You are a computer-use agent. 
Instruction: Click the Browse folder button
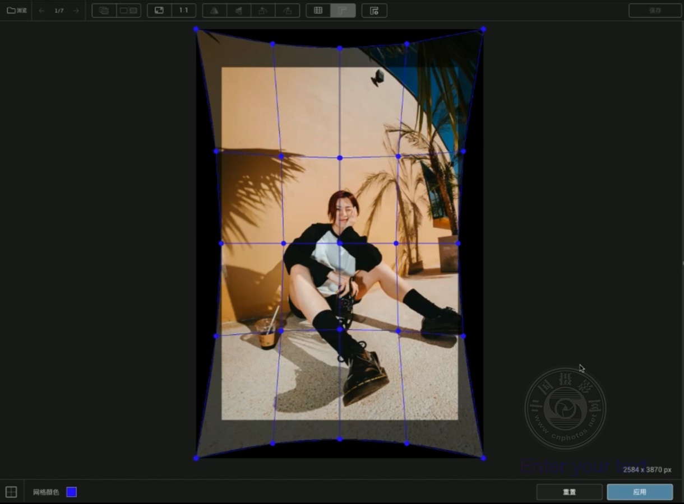(17, 11)
